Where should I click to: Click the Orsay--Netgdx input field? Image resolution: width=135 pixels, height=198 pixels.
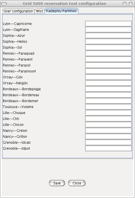[108, 83]
